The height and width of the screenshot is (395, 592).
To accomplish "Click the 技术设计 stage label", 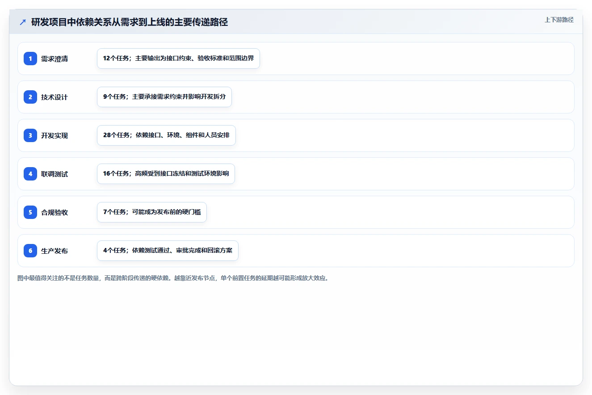I will click(55, 97).
